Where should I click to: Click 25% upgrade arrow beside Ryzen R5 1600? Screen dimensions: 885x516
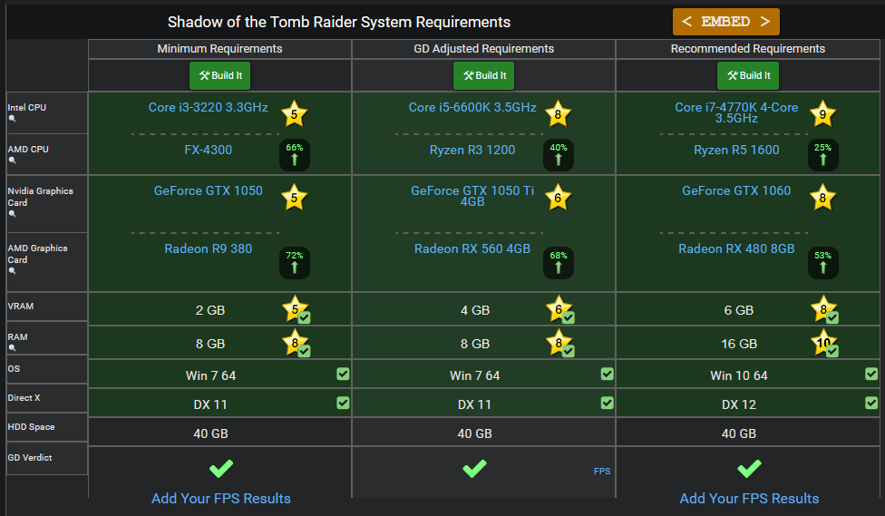[x=823, y=155]
